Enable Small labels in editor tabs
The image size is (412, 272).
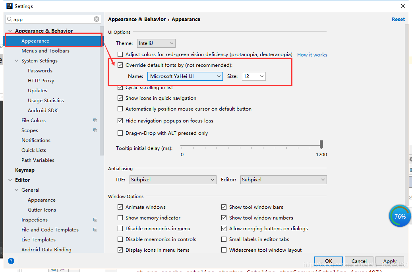(224, 239)
